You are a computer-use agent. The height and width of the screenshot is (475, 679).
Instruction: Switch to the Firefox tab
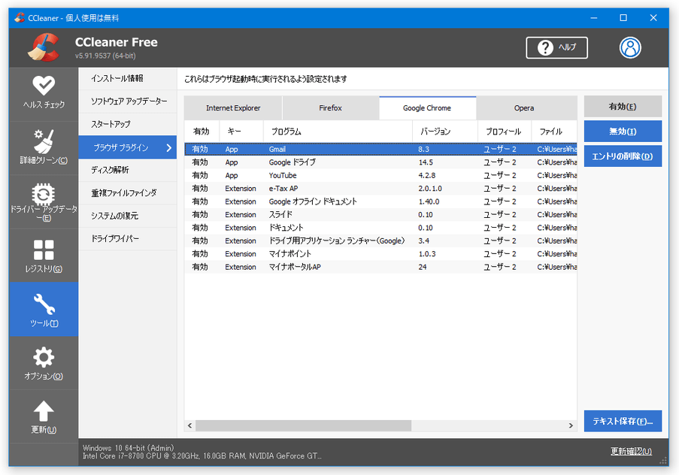click(x=330, y=107)
